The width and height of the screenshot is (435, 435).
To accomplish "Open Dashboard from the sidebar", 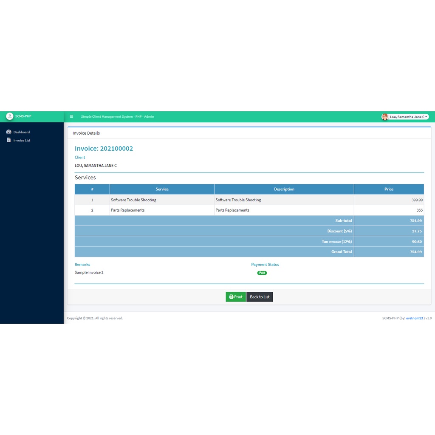I will (x=21, y=132).
